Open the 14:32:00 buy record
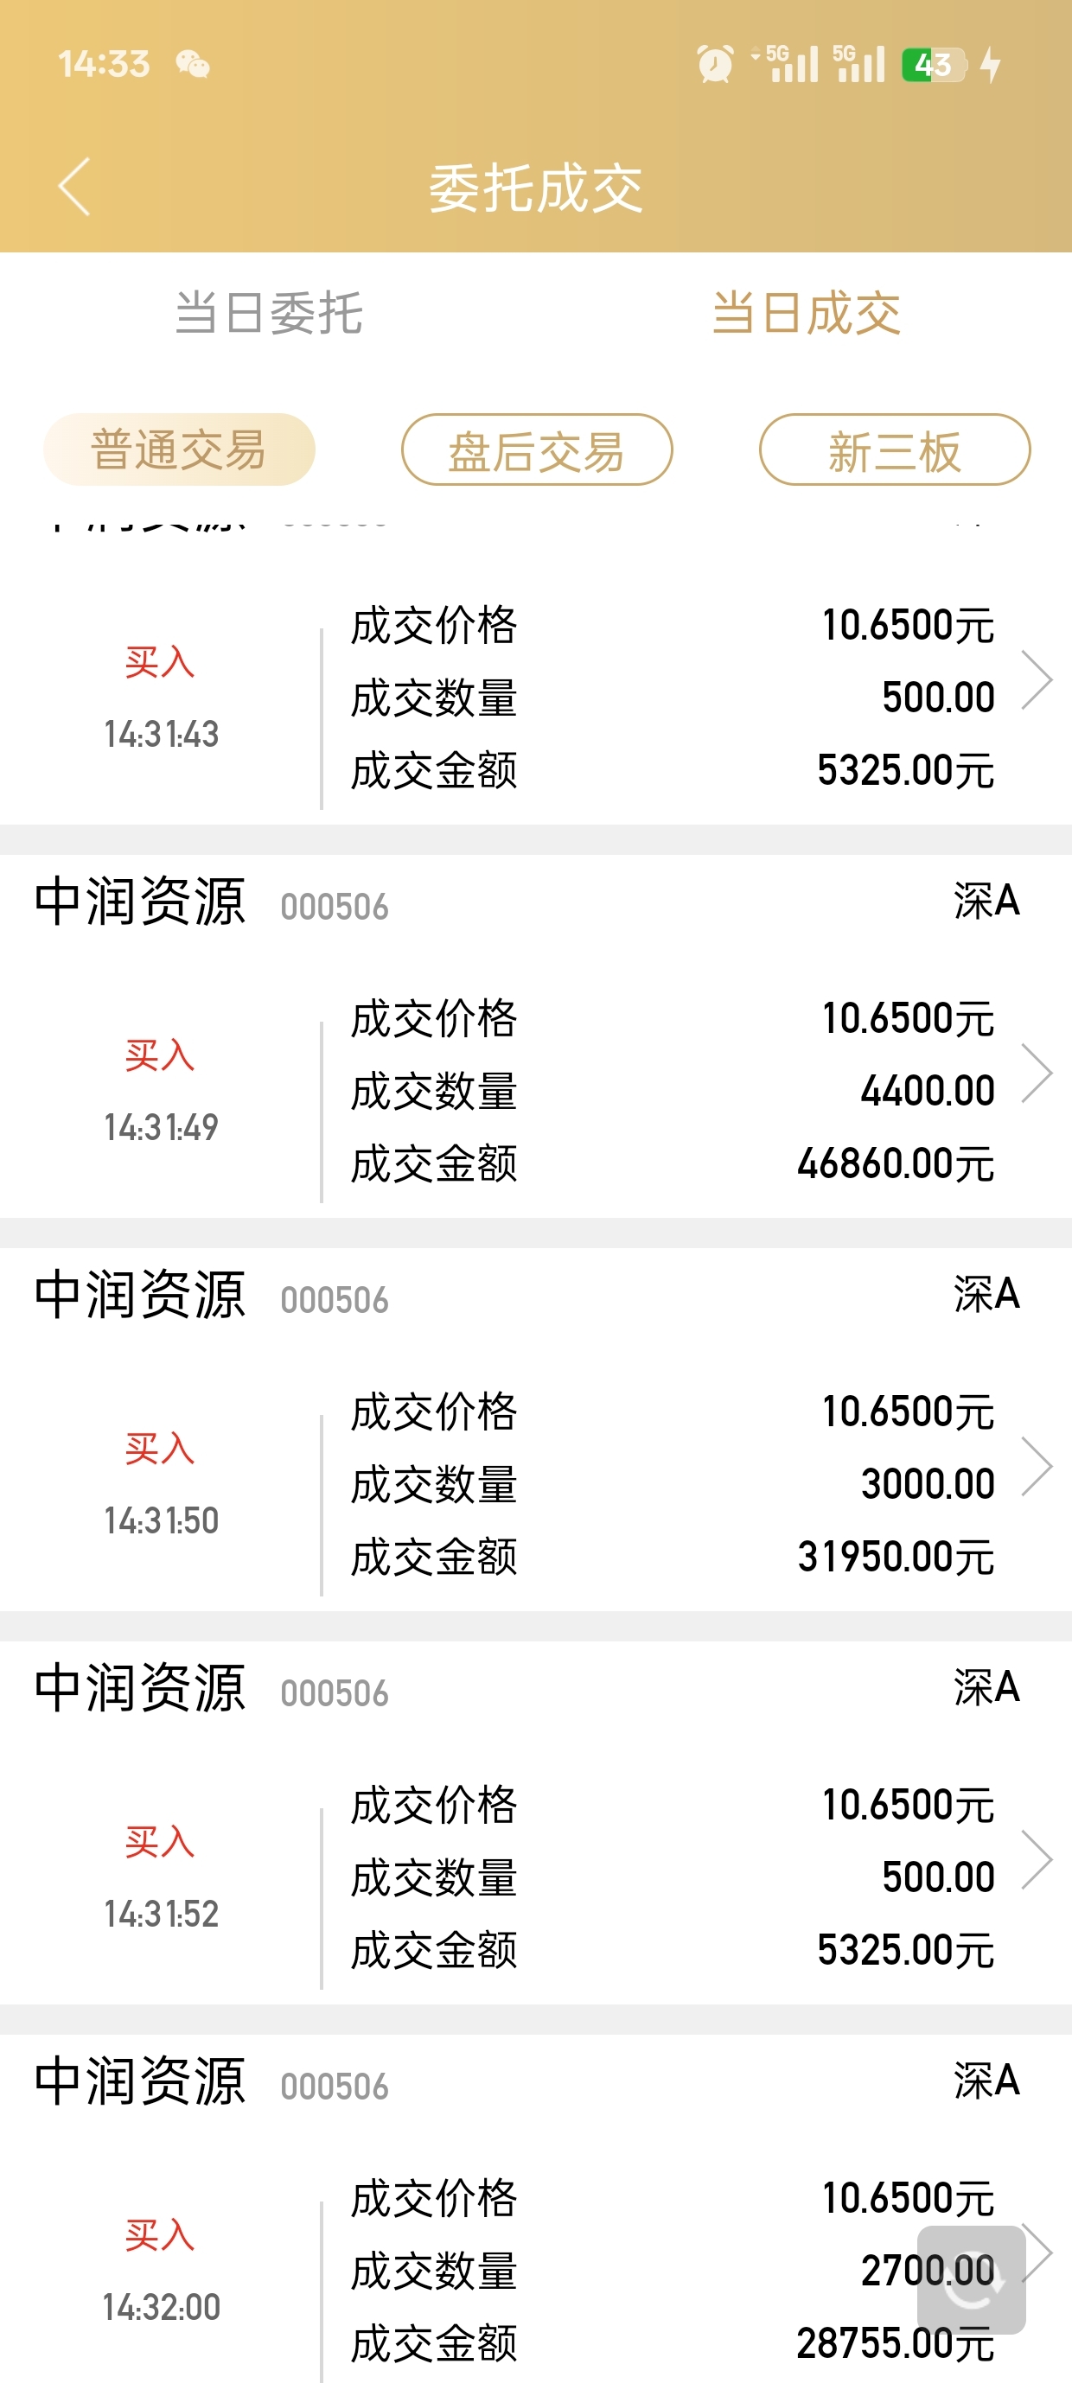 tap(536, 2215)
